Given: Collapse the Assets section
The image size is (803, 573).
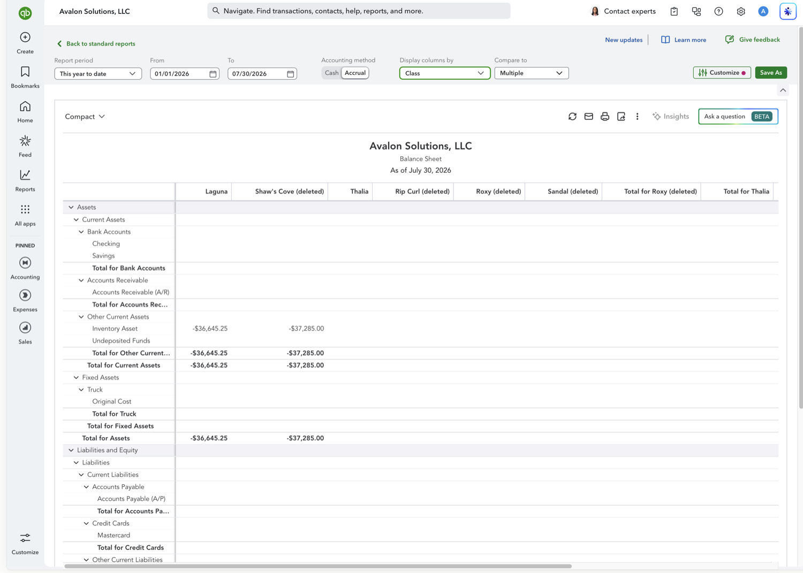Looking at the screenshot, I should click(x=71, y=207).
